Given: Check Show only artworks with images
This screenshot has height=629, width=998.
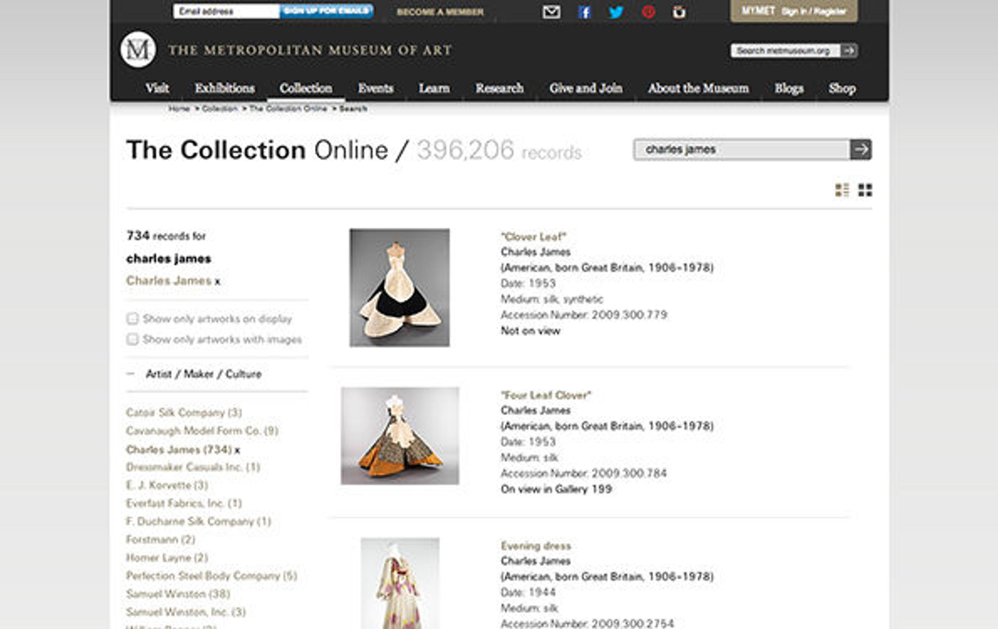Looking at the screenshot, I should 132,339.
